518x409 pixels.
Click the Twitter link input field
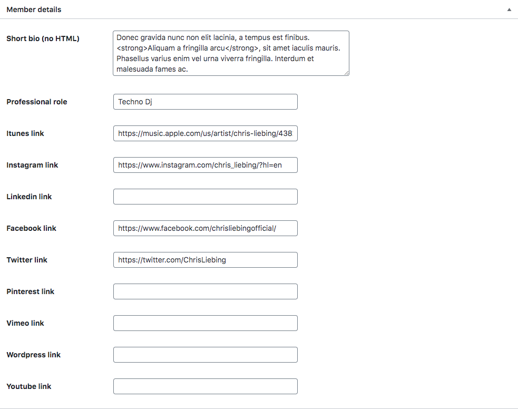click(x=205, y=260)
